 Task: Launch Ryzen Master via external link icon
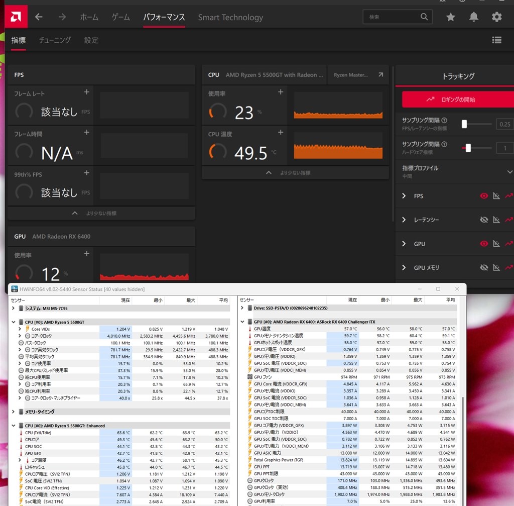[380, 74]
